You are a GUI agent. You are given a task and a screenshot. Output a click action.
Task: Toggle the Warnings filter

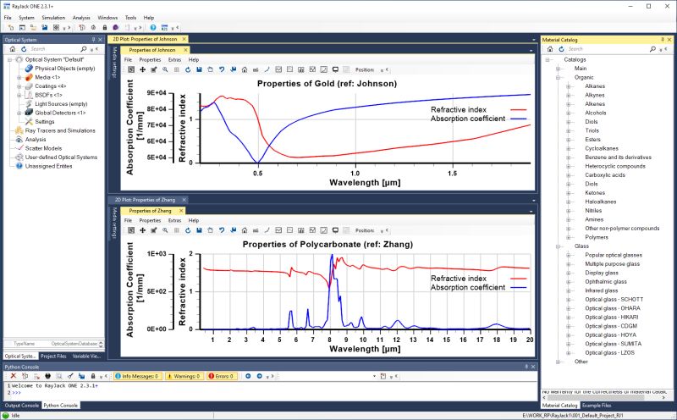[x=183, y=375]
